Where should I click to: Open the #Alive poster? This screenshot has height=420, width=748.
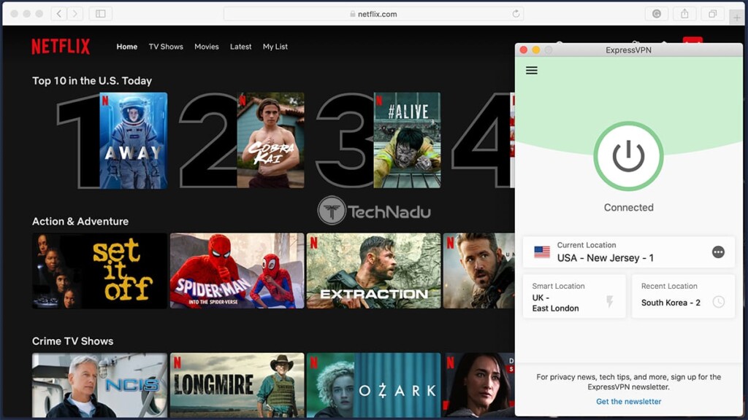(407, 141)
